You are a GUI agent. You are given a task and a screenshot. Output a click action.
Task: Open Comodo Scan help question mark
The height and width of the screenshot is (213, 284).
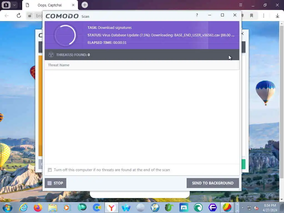pos(197,15)
